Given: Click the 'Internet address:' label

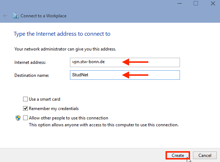Looking at the screenshot, I should tap(30, 62).
